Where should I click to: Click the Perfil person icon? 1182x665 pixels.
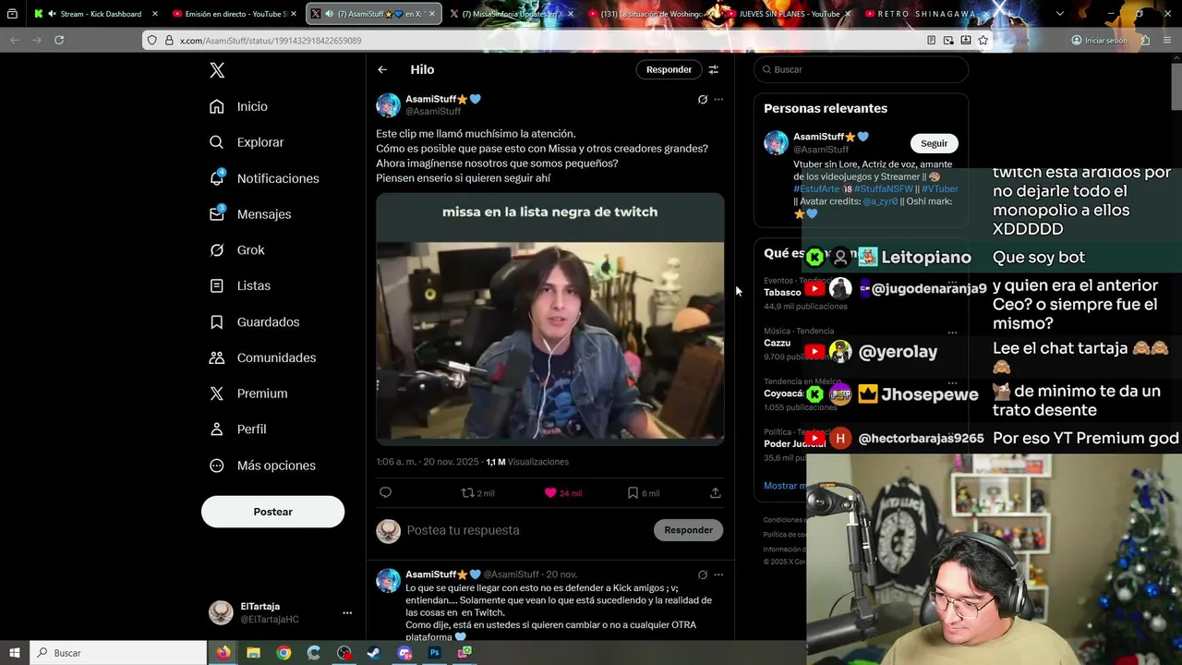[x=217, y=429]
